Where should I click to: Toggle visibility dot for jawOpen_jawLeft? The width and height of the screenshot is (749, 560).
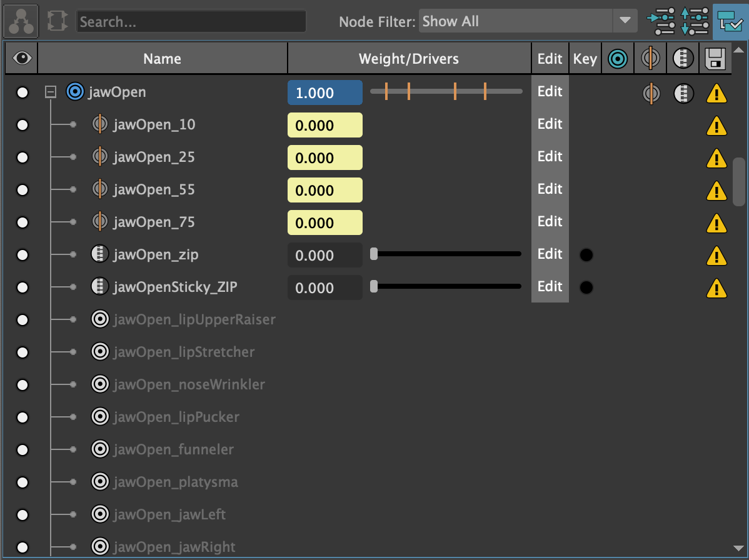coord(22,514)
